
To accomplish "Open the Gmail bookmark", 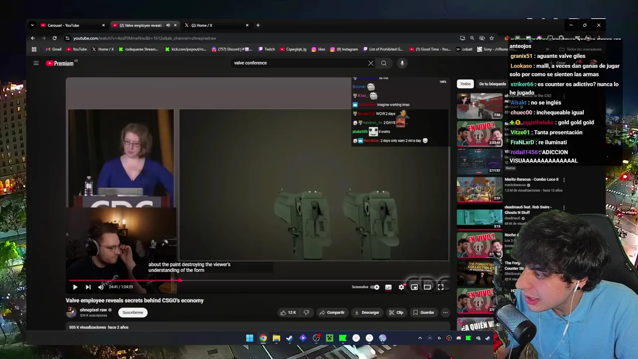I will click(53, 49).
